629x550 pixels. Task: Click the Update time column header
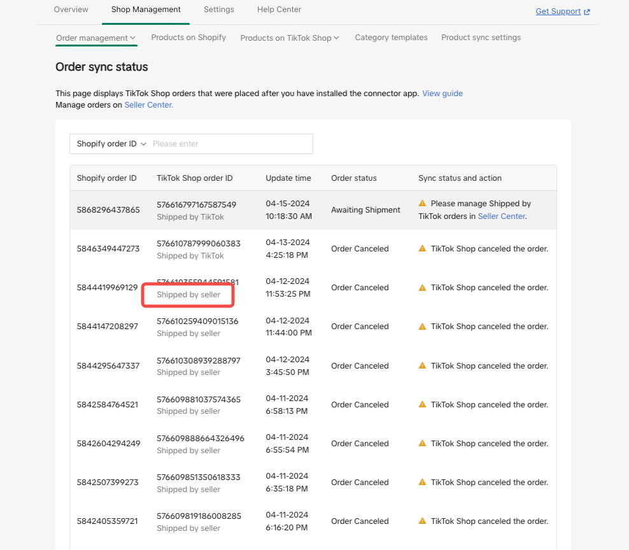288,178
